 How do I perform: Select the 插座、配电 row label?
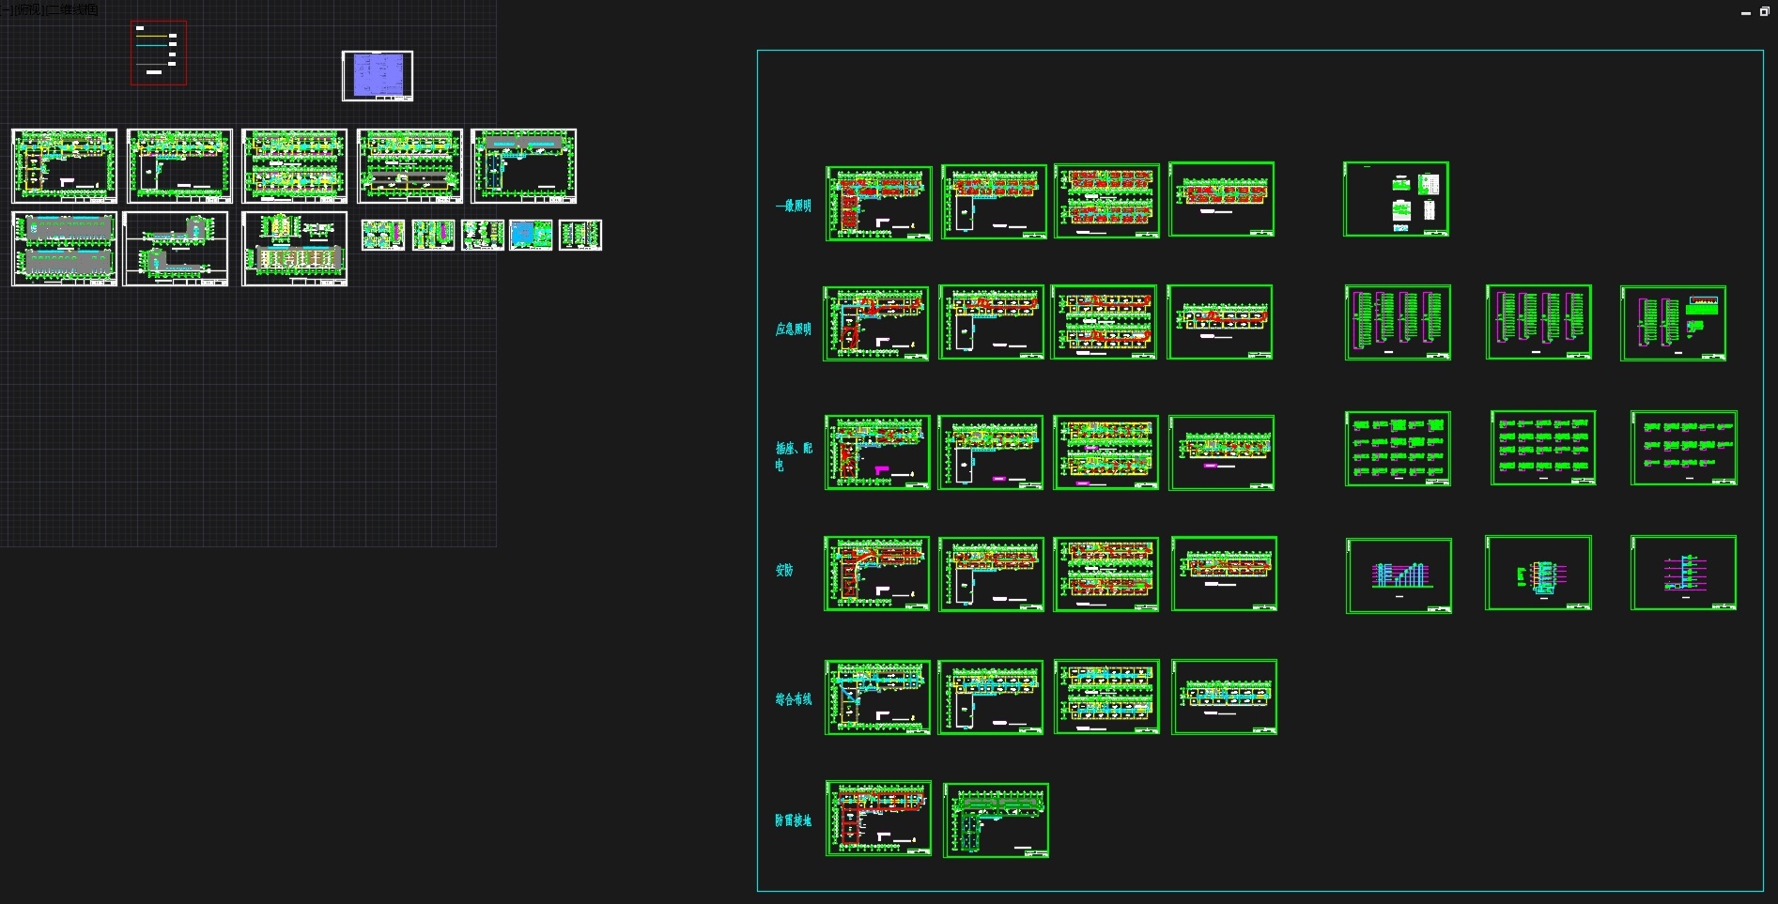pyautogui.click(x=794, y=456)
